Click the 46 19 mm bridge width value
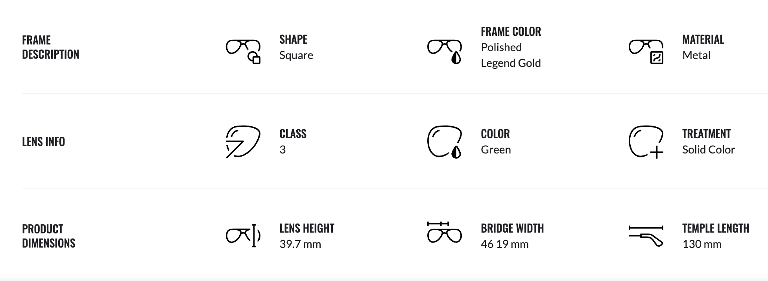Viewport: 768px width, 281px height. click(x=504, y=244)
